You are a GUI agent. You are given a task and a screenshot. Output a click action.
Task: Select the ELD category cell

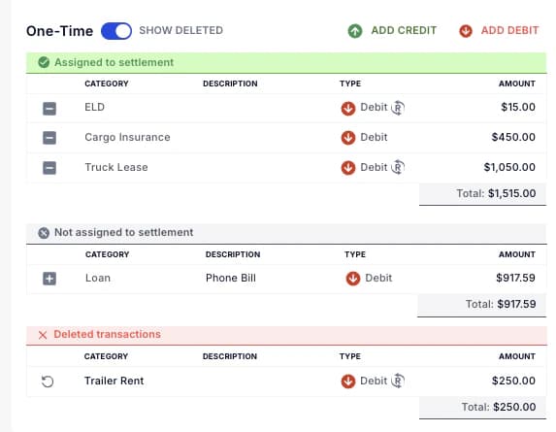(94, 107)
